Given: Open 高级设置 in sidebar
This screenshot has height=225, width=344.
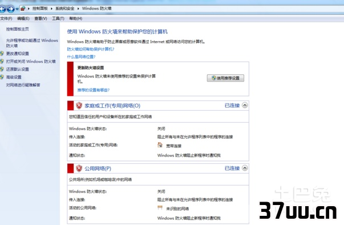Looking at the screenshot, I should coord(14,77).
